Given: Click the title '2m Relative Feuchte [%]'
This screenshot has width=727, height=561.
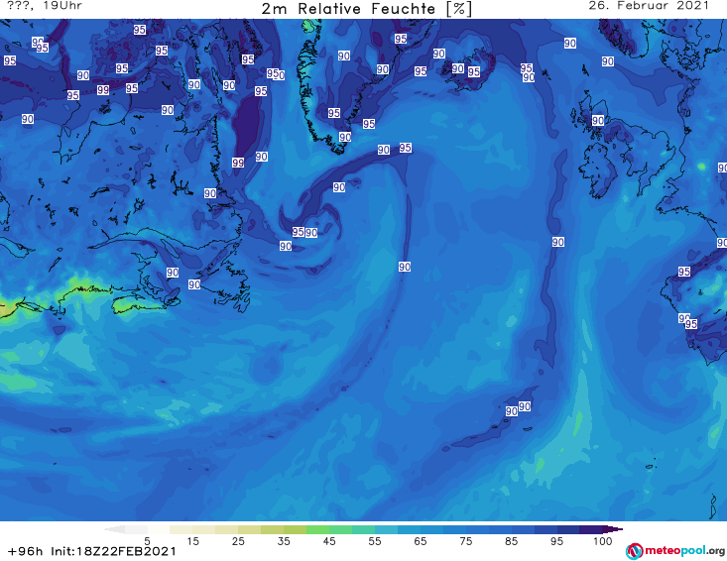Looking at the screenshot, I should tap(366, 9).
